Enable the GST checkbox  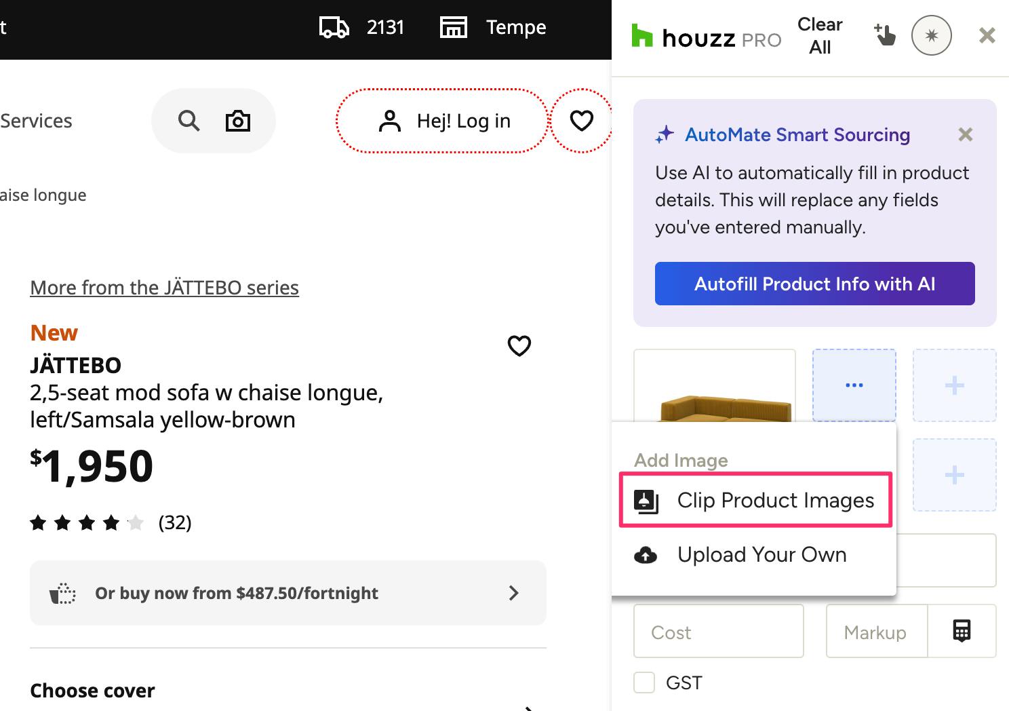(x=644, y=683)
